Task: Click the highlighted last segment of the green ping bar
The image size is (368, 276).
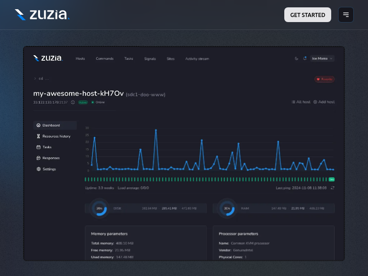Action: [x=331, y=179]
